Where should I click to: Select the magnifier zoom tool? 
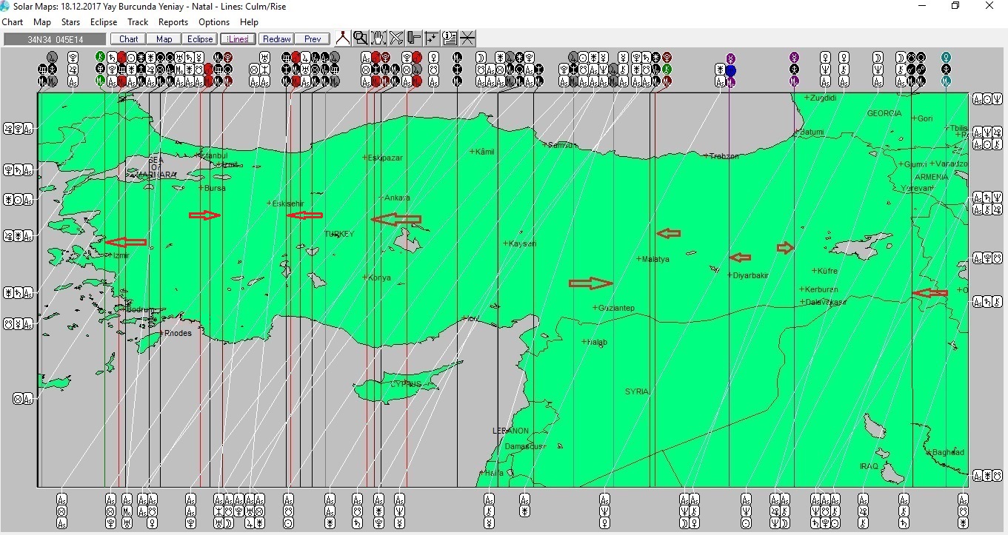360,38
